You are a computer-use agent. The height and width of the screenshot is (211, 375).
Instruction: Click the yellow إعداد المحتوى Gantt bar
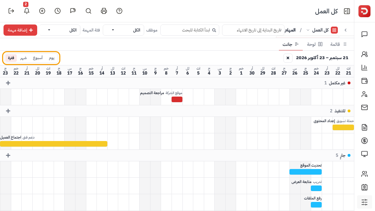[x=343, y=127]
